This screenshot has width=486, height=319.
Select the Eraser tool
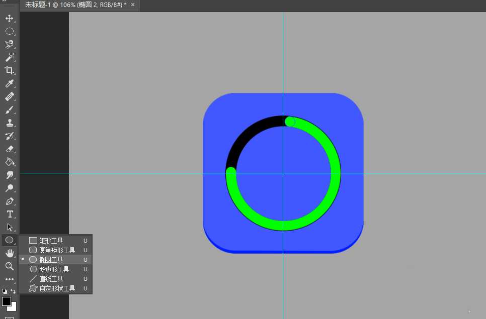(x=9, y=149)
